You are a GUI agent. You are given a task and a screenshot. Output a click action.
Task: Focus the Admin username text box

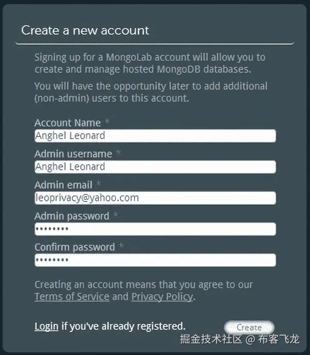point(154,167)
